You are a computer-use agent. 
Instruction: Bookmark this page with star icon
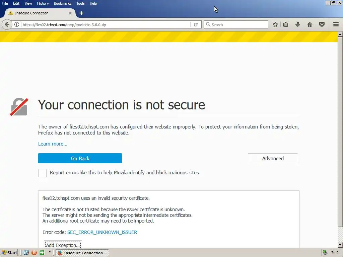[275, 24]
